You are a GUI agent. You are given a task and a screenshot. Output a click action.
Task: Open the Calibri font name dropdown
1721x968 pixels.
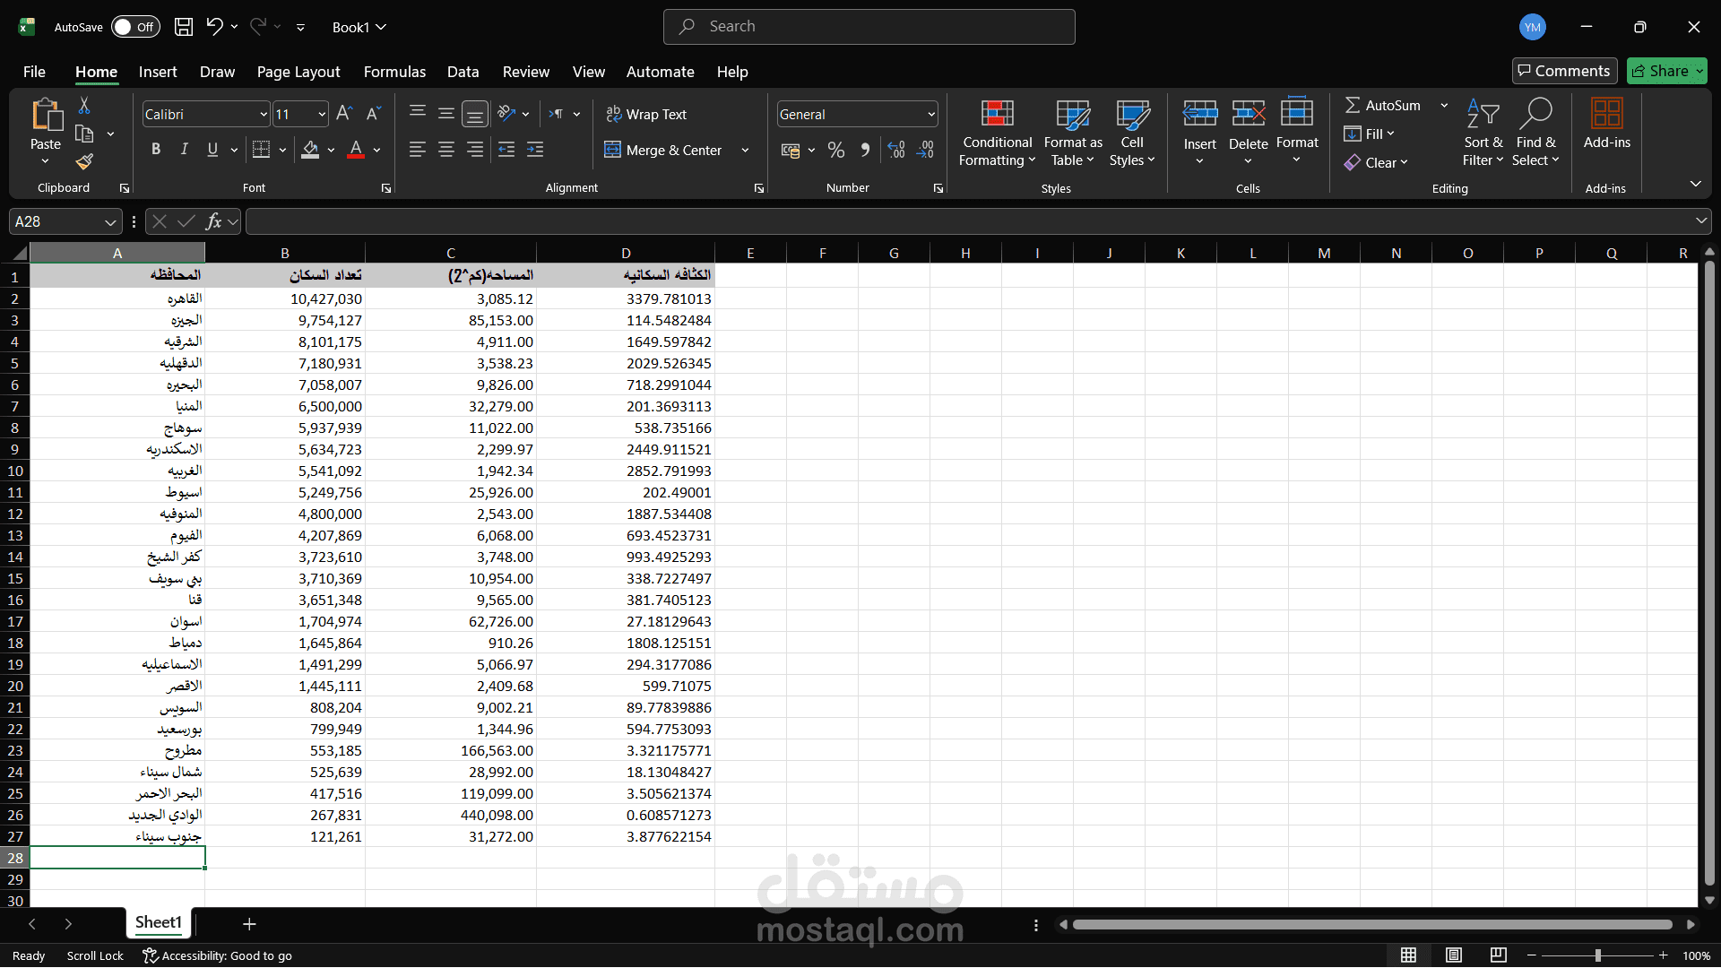(x=264, y=115)
